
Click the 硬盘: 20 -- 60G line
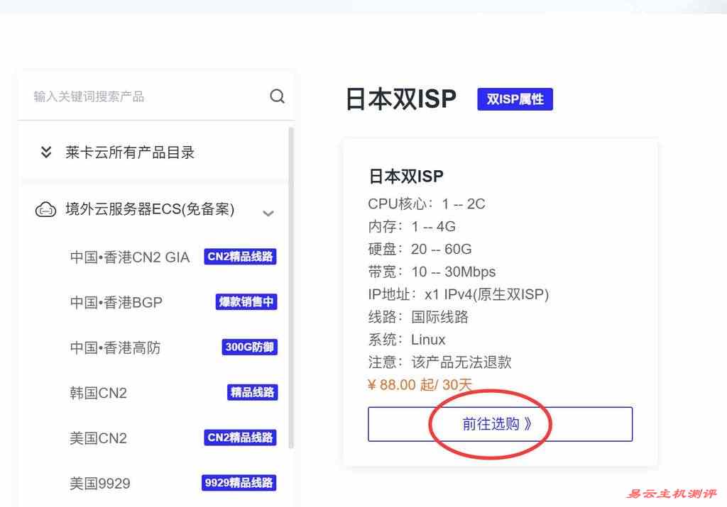(x=420, y=249)
